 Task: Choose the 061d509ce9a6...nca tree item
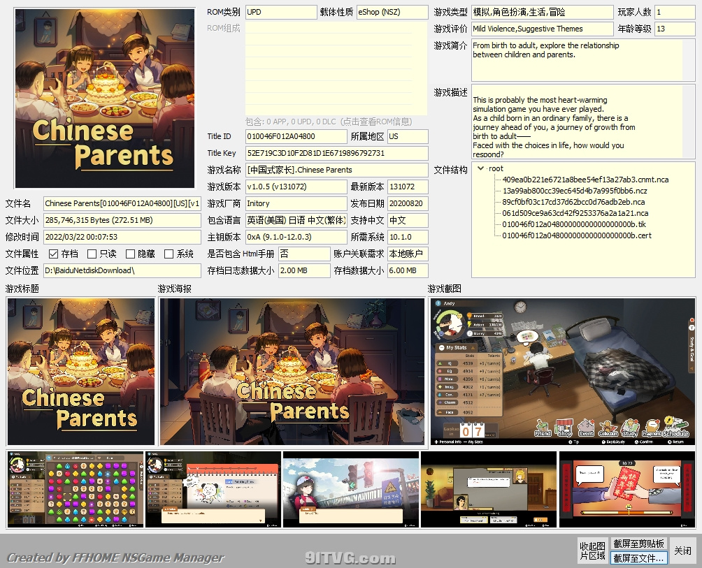pyautogui.click(x=575, y=213)
